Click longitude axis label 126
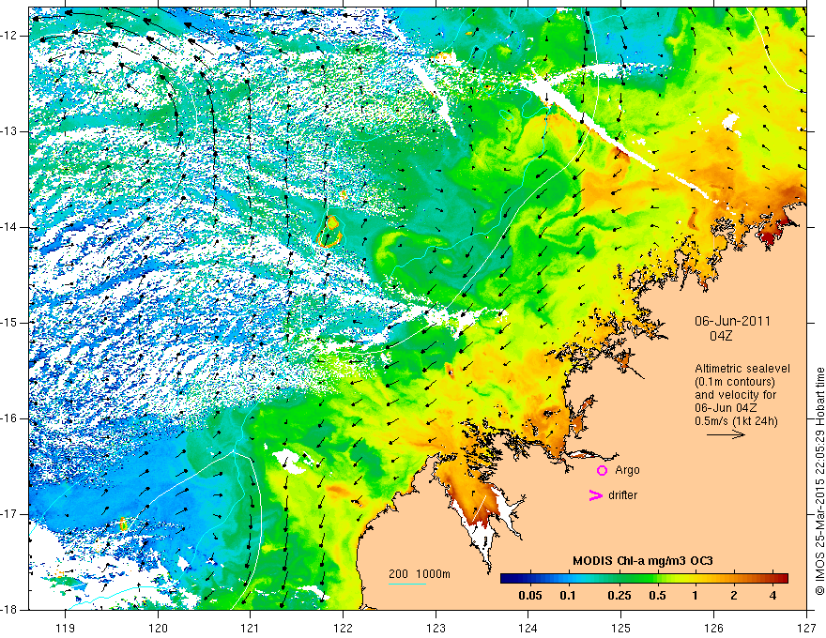 [713, 629]
